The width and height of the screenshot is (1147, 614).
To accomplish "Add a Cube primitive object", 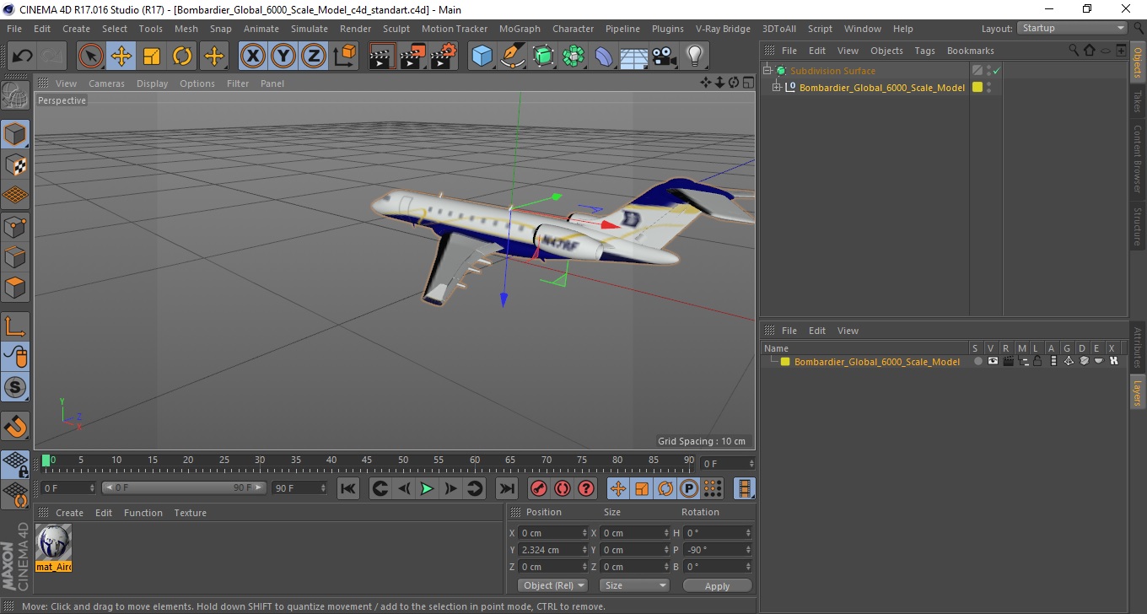I will tap(482, 57).
